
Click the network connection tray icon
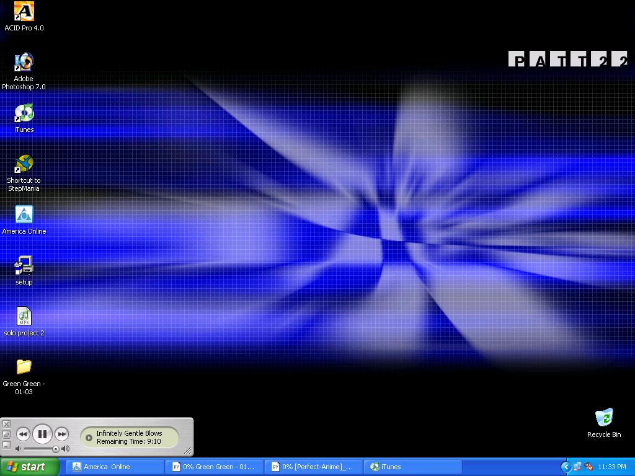[x=577, y=467]
